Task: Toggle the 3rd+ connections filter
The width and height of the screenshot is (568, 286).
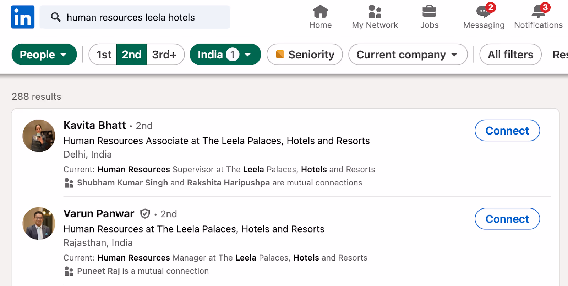Action: pyautogui.click(x=164, y=55)
